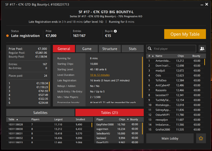This screenshot has height=151, width=212.
Task: Select player madjull in ranking
Action: 175,71
